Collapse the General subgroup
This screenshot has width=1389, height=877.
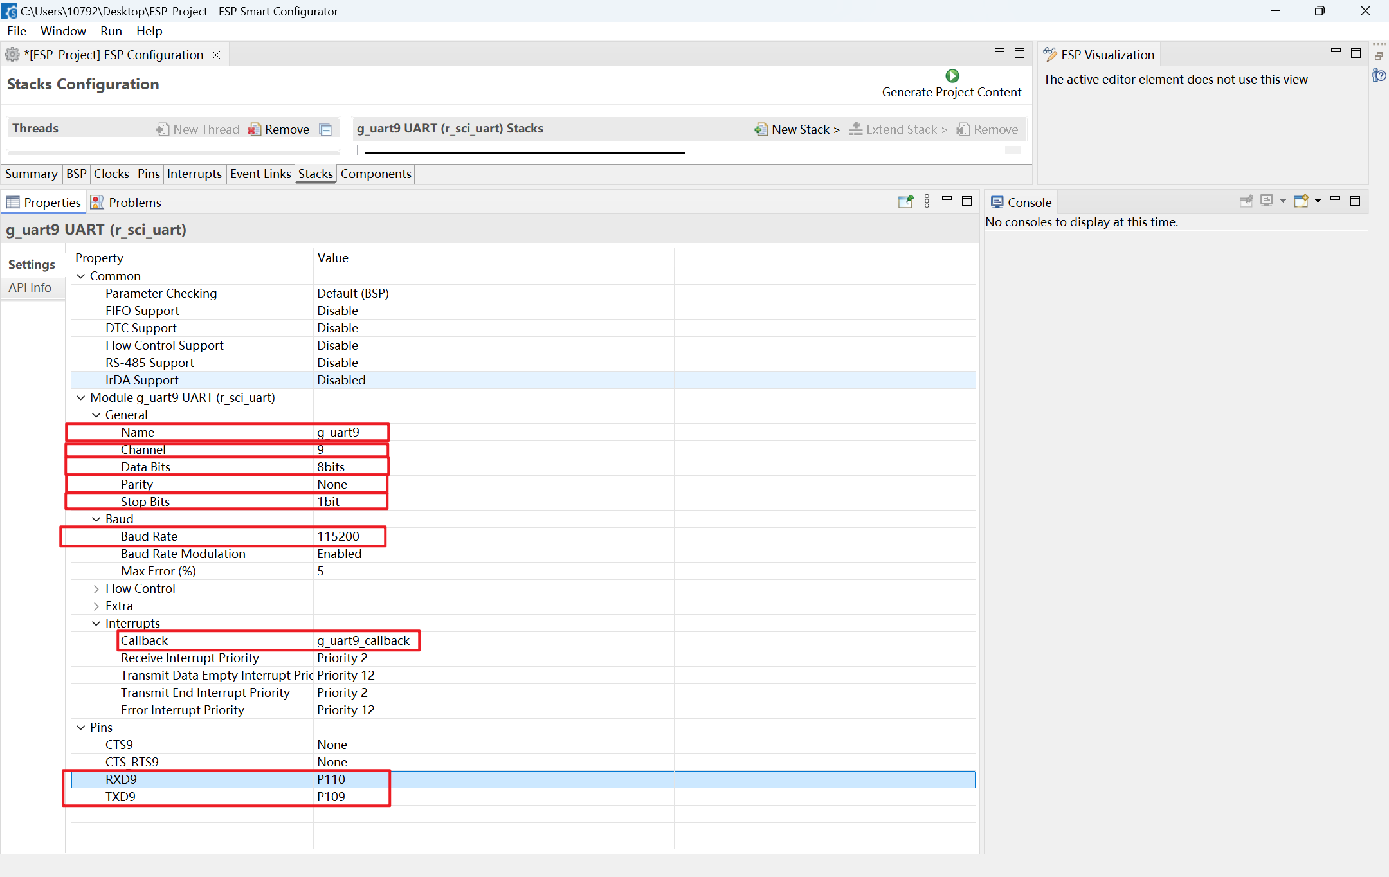96,415
